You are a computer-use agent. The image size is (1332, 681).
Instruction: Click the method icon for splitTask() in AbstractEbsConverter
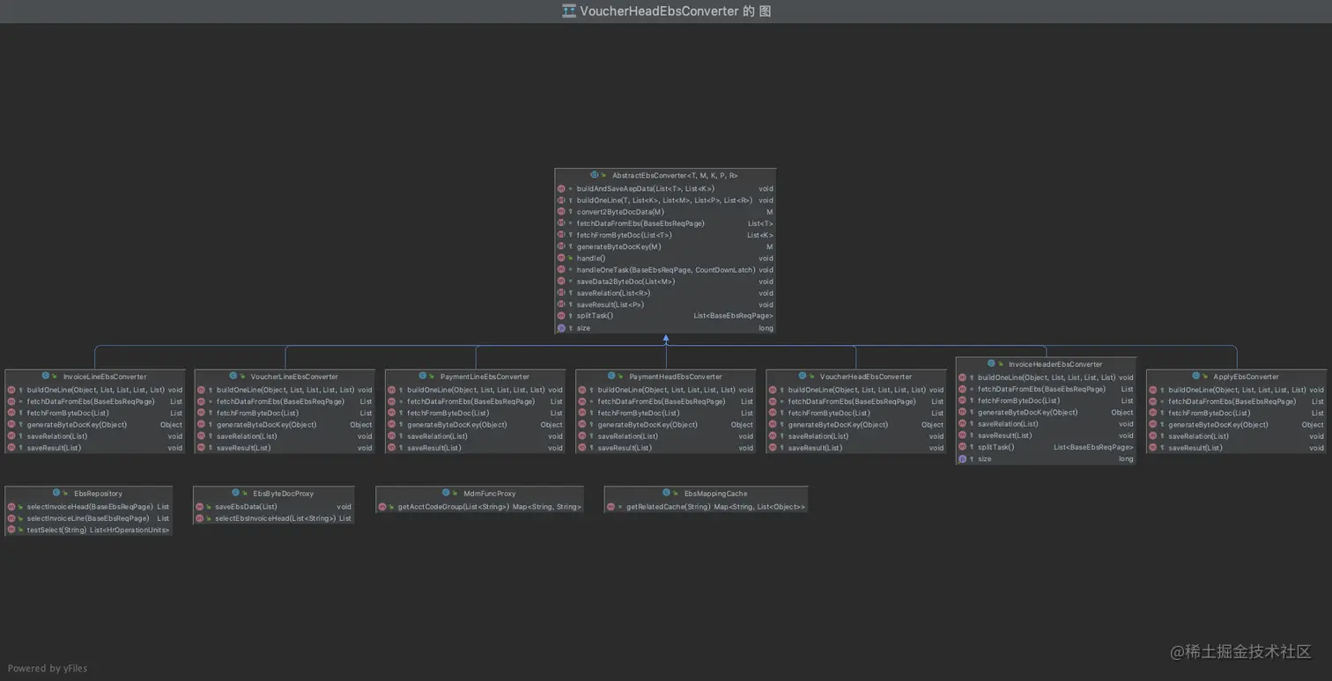561,316
